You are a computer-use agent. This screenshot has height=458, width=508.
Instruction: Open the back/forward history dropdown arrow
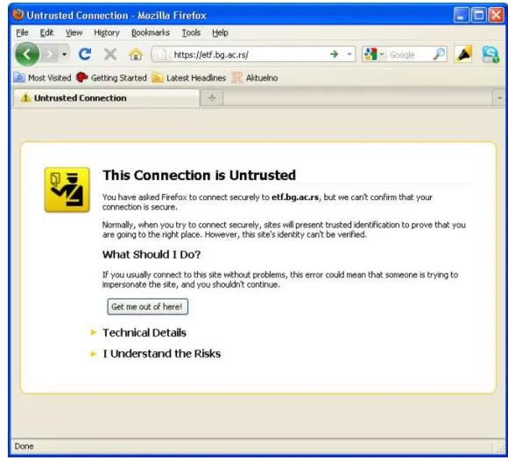65,54
